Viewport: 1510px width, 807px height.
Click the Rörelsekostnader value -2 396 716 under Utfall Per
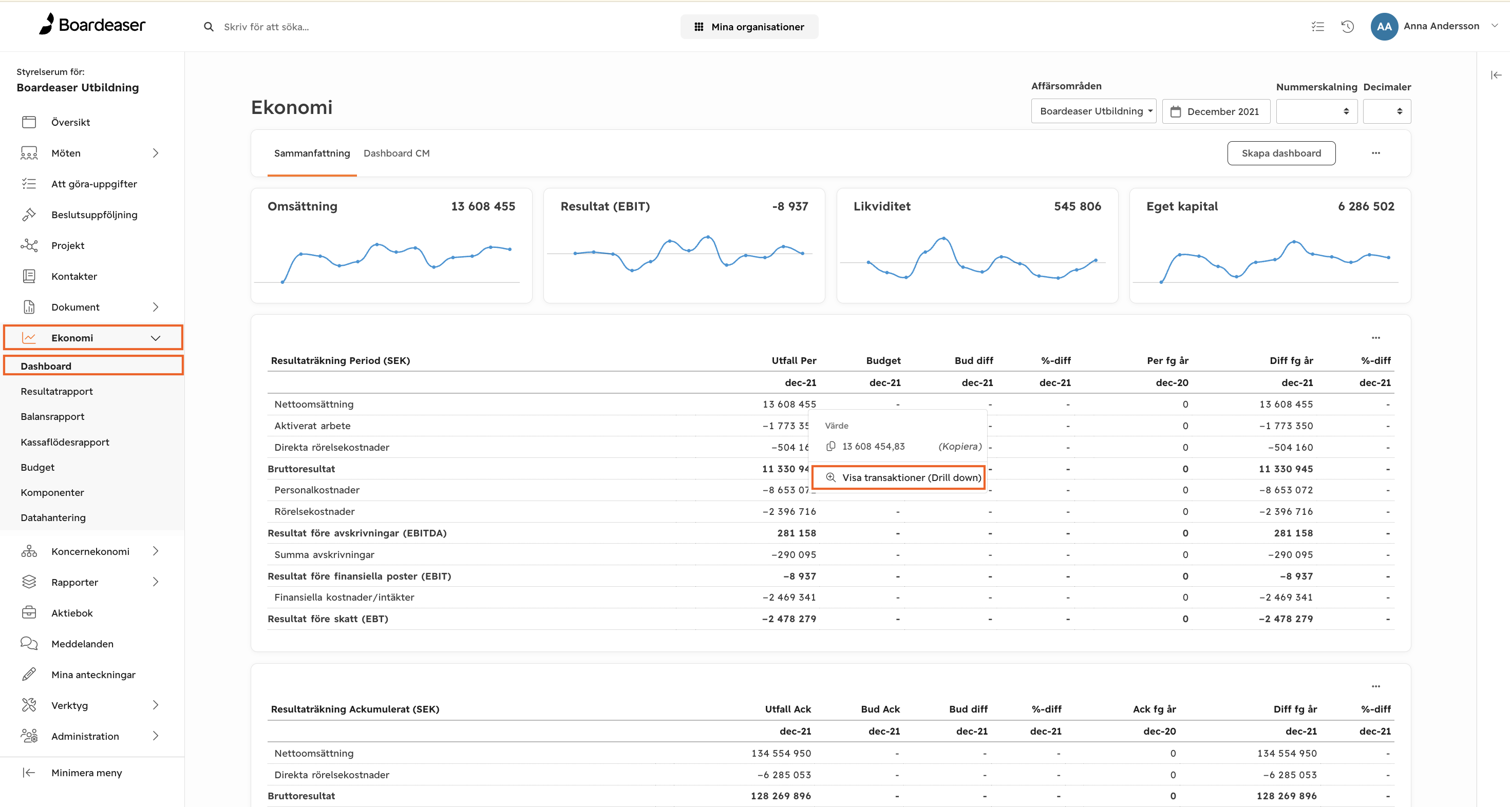(789, 512)
